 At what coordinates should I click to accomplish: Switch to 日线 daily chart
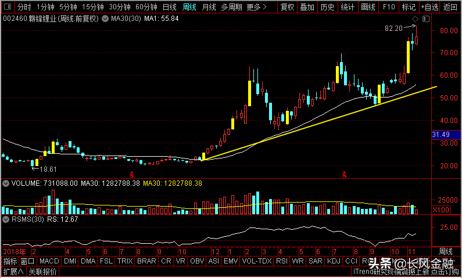(170, 7)
